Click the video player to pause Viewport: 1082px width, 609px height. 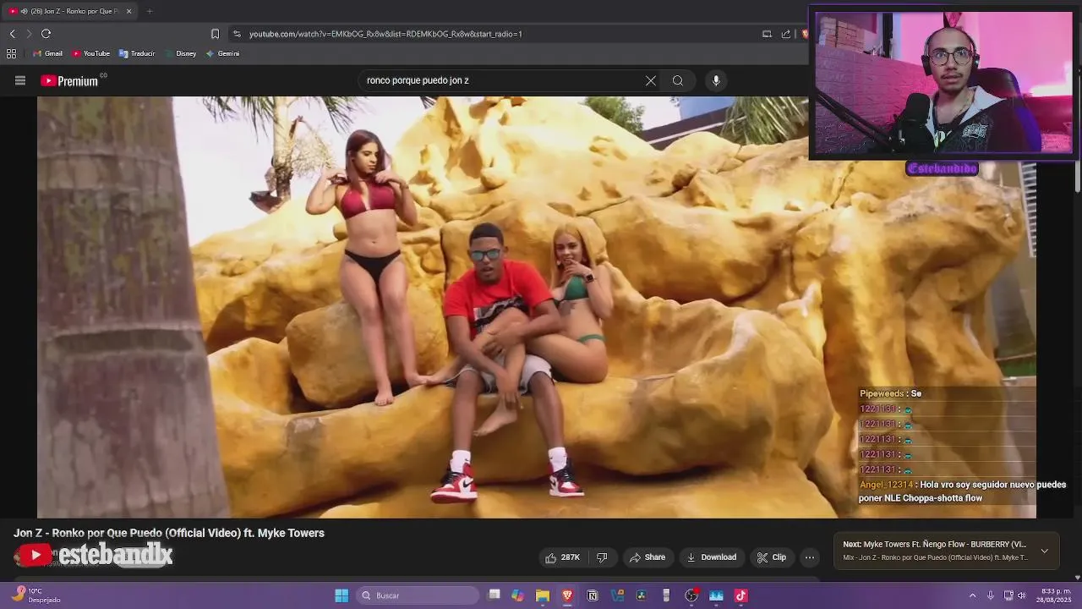536,307
